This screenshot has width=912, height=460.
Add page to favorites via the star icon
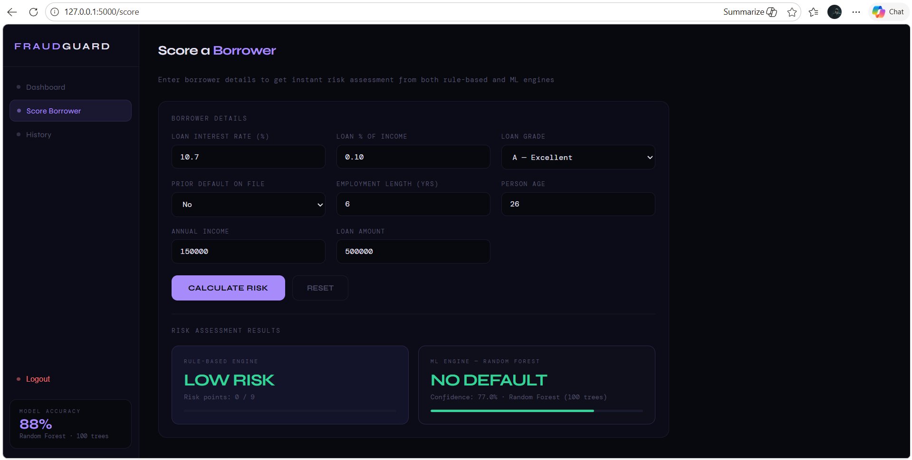[x=792, y=11]
